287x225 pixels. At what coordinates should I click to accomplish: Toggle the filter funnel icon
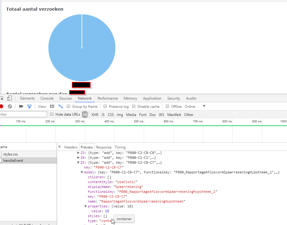pos(29,107)
